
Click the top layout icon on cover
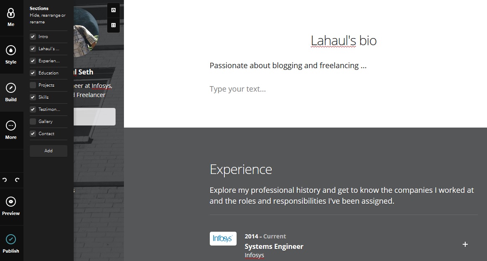(113, 10)
